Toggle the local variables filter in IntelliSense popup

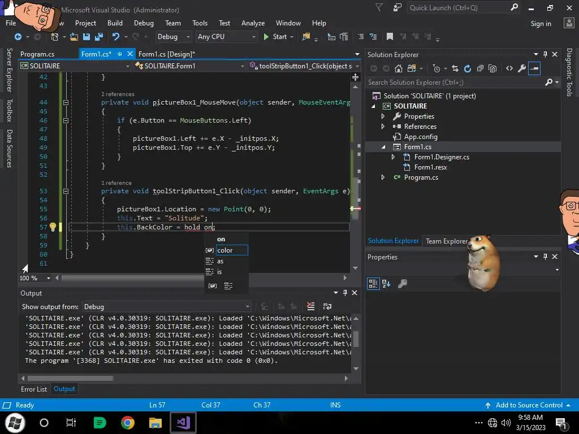pos(213,286)
